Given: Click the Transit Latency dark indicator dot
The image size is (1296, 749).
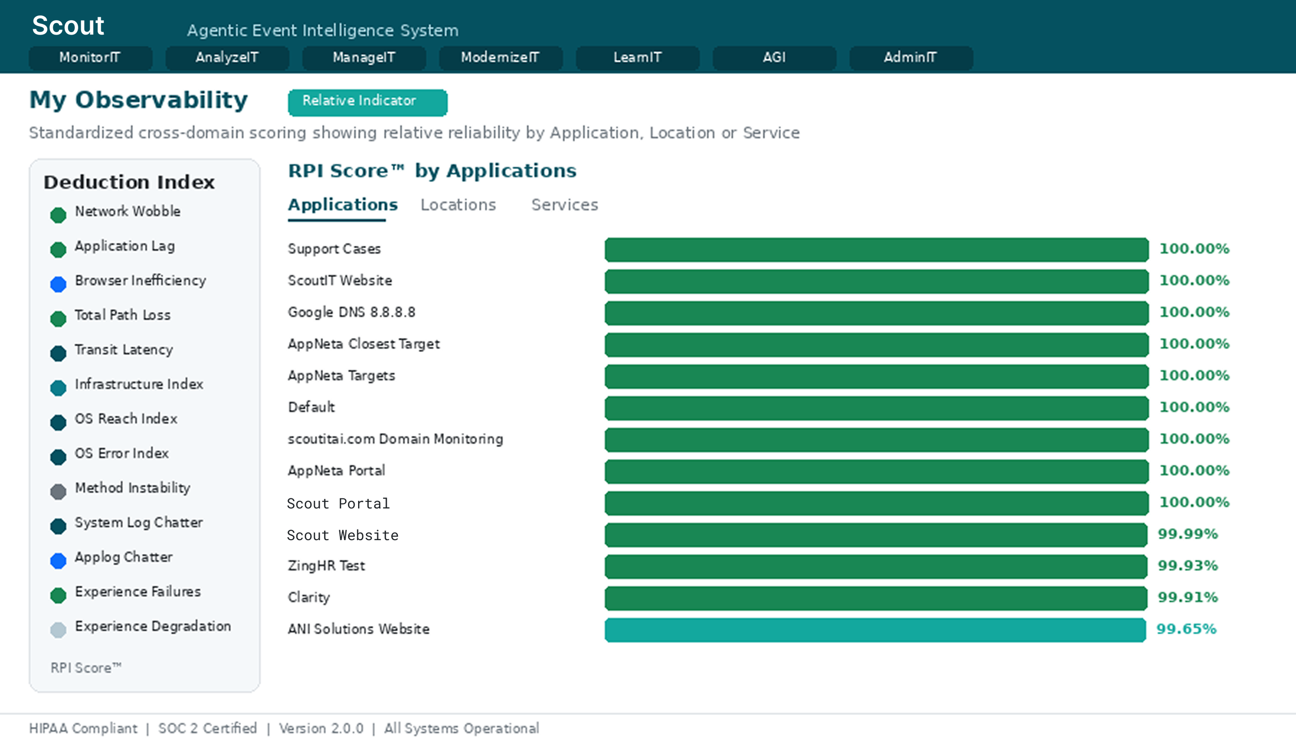Looking at the screenshot, I should (58, 353).
